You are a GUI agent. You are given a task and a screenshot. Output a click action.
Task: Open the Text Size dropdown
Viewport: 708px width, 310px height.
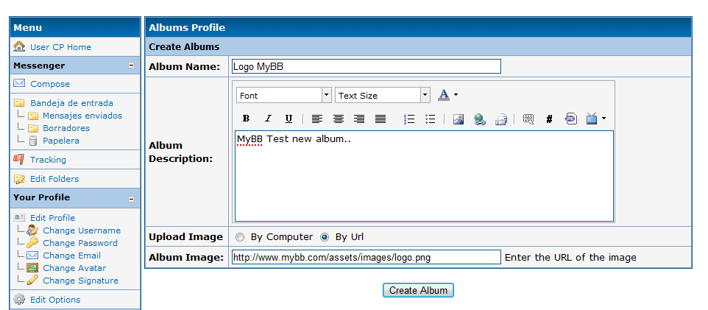(x=383, y=95)
